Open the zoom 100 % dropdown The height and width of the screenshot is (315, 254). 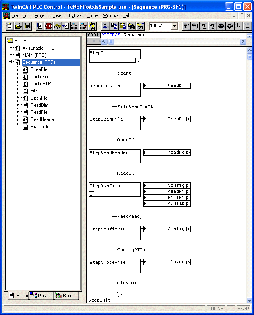point(174,26)
